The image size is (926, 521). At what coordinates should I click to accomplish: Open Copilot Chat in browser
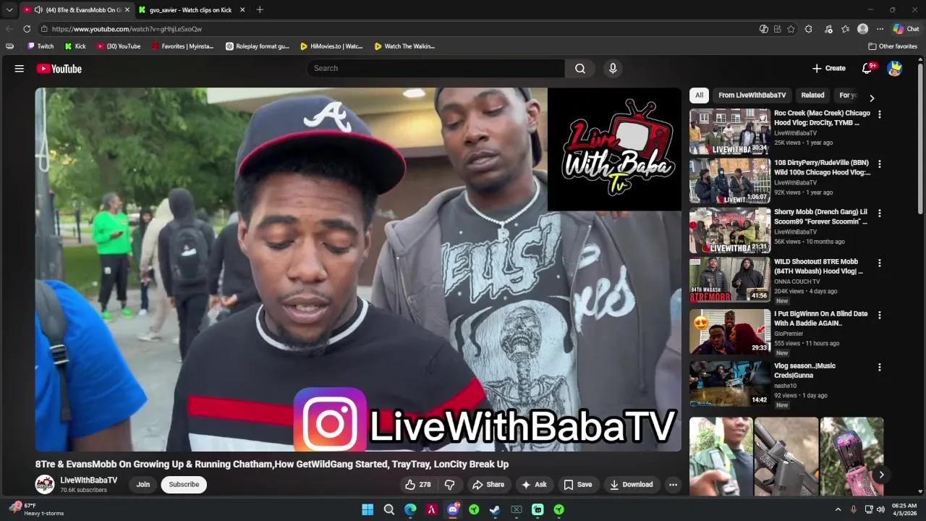[x=906, y=29]
